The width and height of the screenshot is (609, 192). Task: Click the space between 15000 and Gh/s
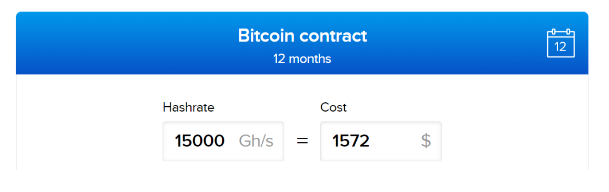click(231, 141)
